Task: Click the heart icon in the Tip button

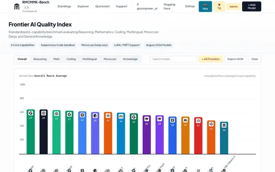Action: (x=219, y=5)
